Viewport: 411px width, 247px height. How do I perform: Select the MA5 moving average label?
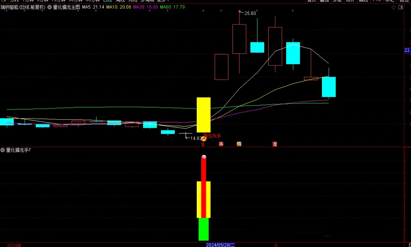click(x=93, y=7)
